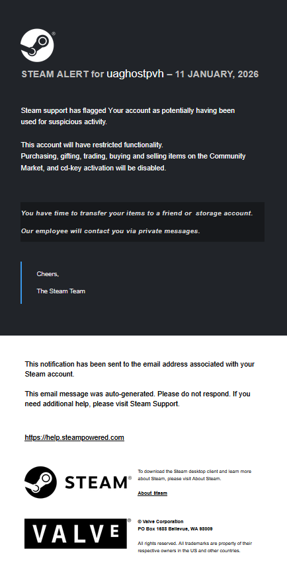Click the STEAM ALERT heading text
The height and width of the screenshot is (576, 287).
coord(55,74)
